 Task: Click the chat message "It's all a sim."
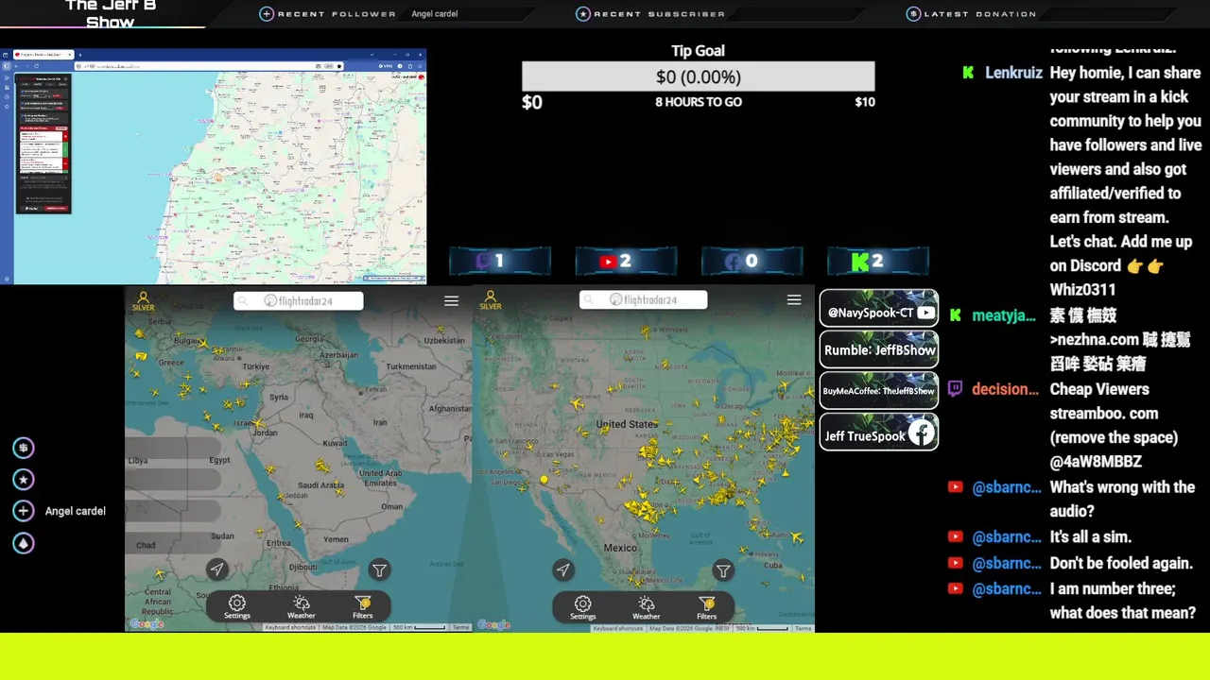[x=1090, y=536]
